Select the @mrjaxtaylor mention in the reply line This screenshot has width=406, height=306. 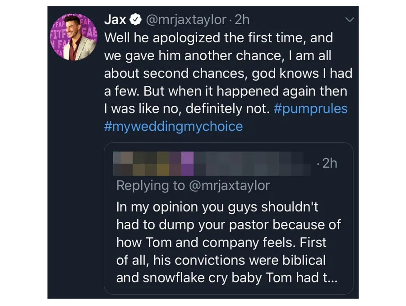229,185
